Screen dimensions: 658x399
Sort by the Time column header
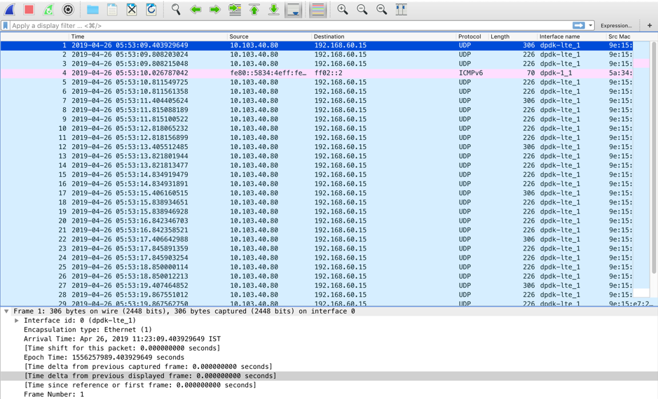pos(149,36)
